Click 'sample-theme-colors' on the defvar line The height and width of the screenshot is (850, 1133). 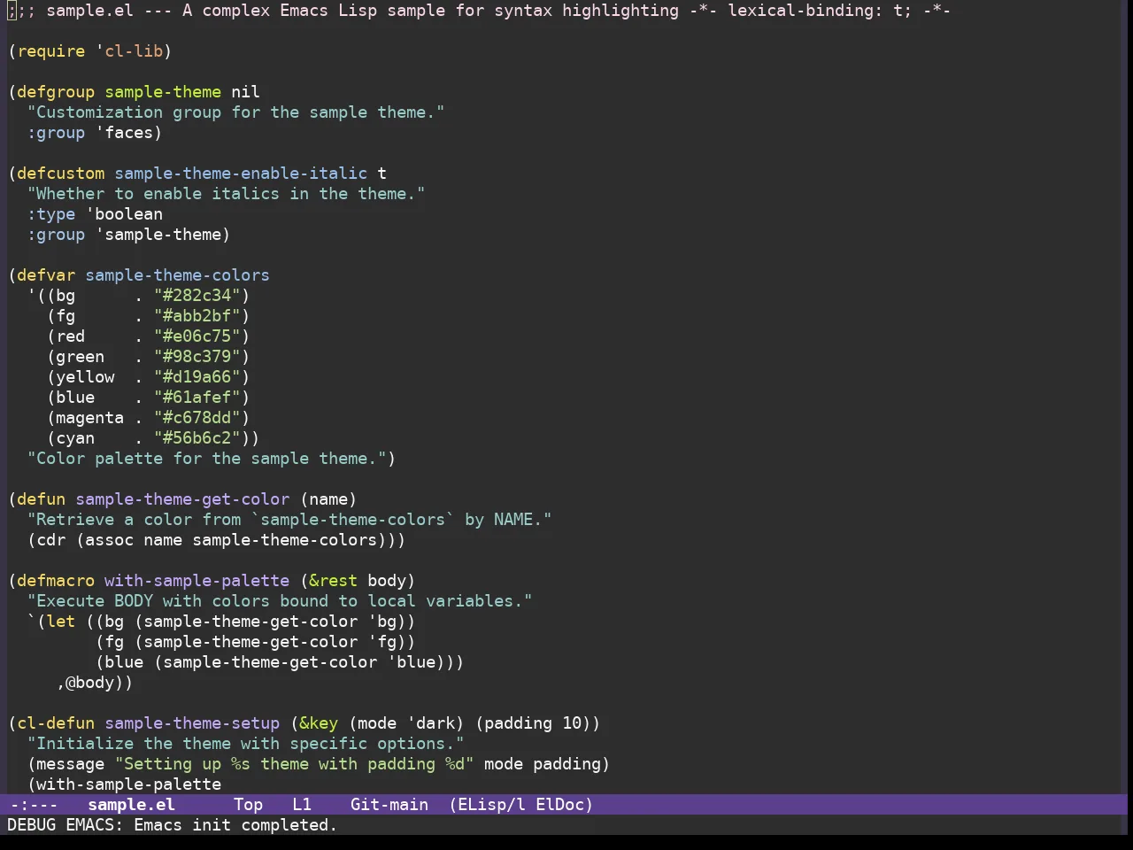[x=177, y=274]
